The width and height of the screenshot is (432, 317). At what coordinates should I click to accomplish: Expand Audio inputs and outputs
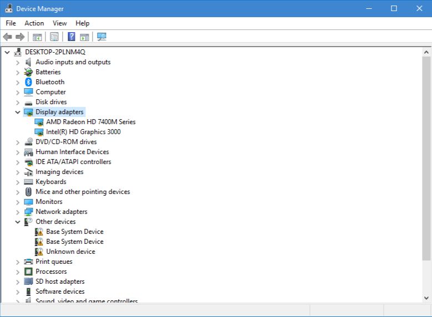(18, 63)
